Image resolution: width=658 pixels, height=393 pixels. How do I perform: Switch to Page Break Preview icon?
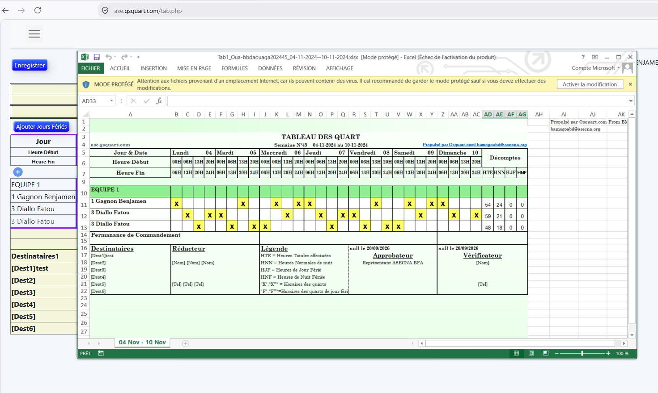(546, 353)
